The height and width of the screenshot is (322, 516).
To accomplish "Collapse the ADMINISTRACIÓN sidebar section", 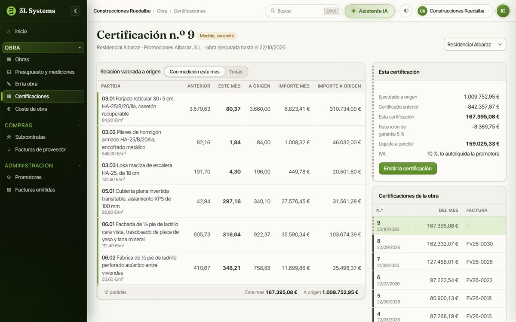I will click(43, 165).
